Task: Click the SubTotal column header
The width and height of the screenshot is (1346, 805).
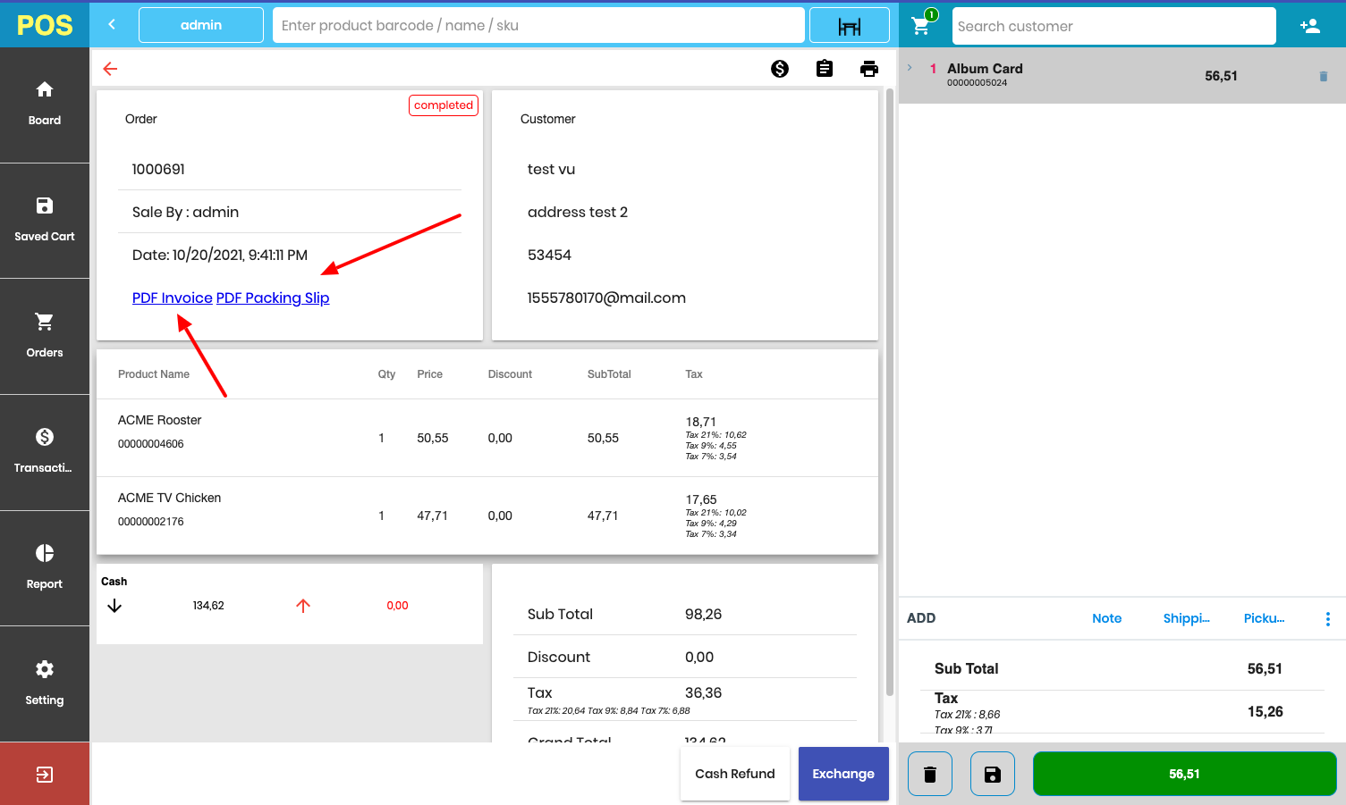Action: click(609, 374)
